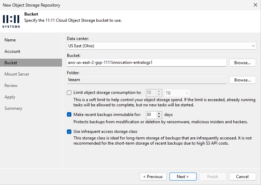Select the Review step
The height and width of the screenshot is (185, 261).
click(x=11, y=86)
